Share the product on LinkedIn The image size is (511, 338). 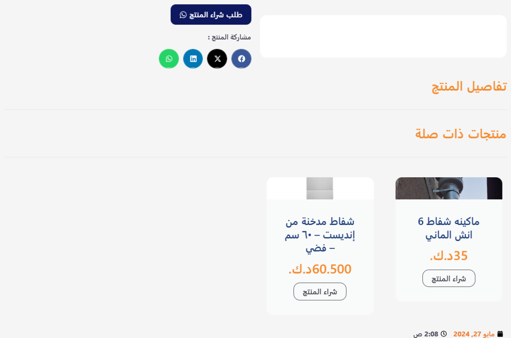[193, 59]
